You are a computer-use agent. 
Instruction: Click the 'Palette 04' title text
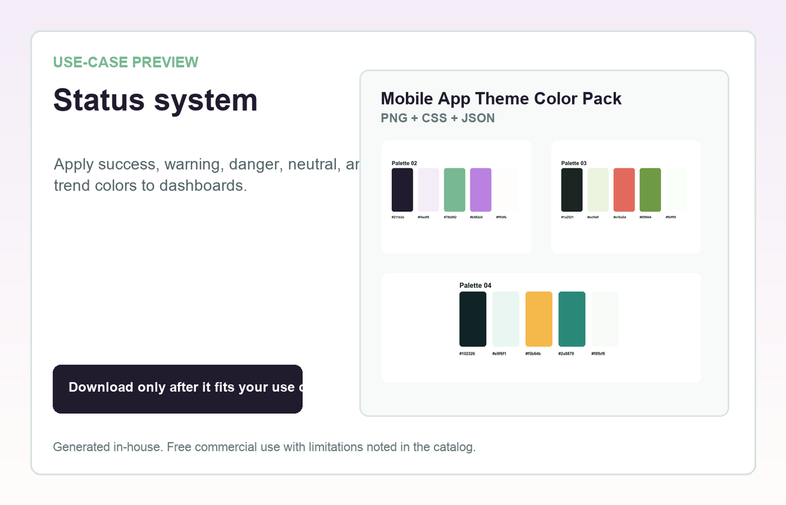(x=475, y=285)
